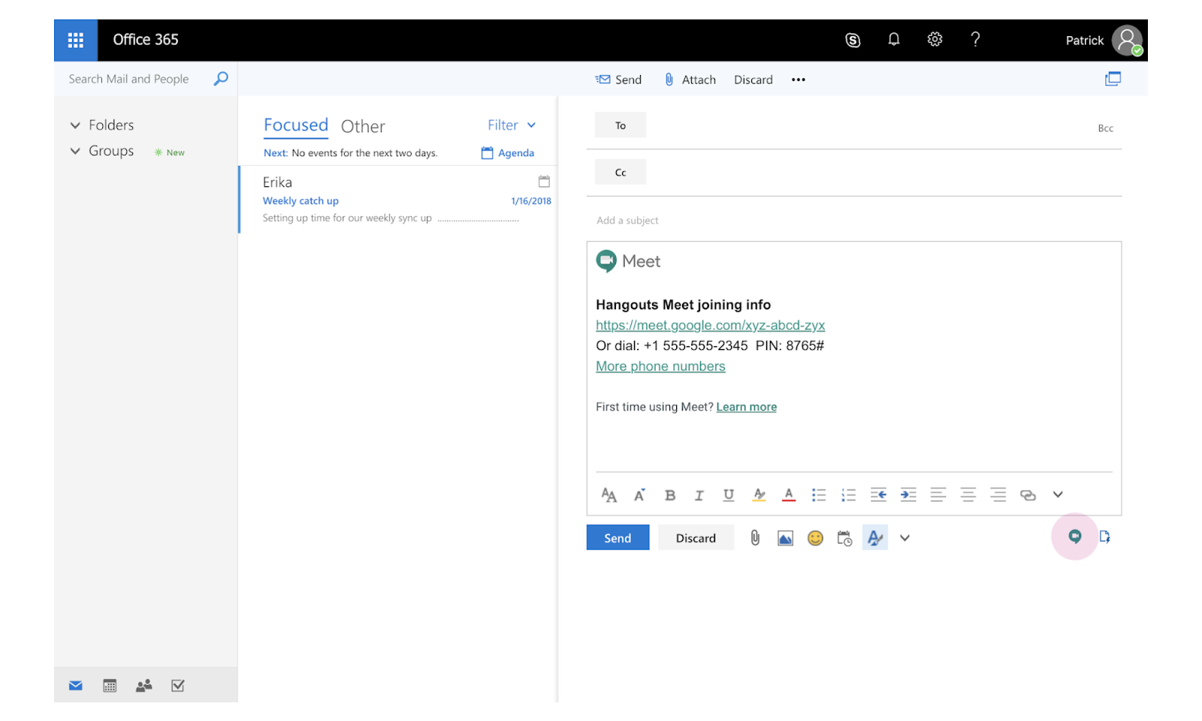Switch to the Focused tab
This screenshot has height=721, width=1202.
[296, 125]
